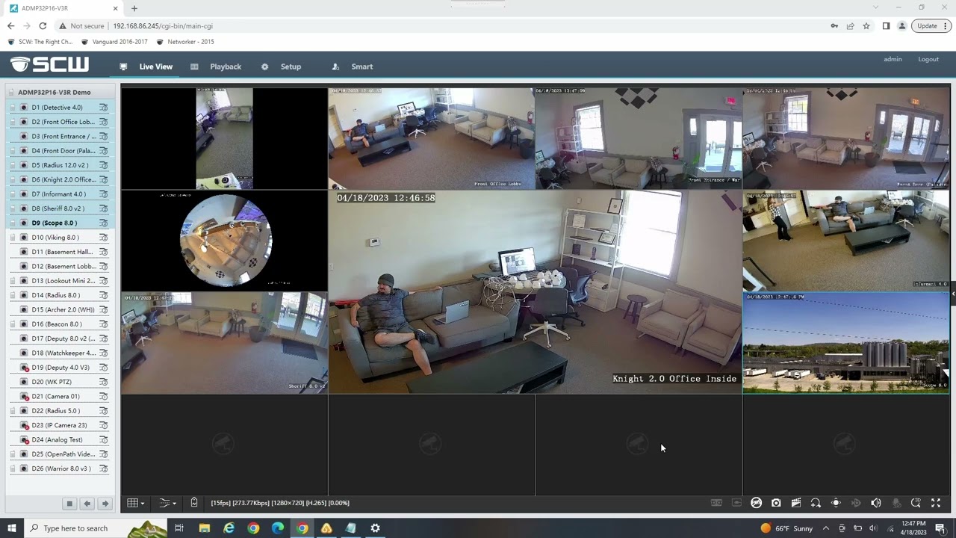Open the Networker - 2015 bookmark

point(184,42)
